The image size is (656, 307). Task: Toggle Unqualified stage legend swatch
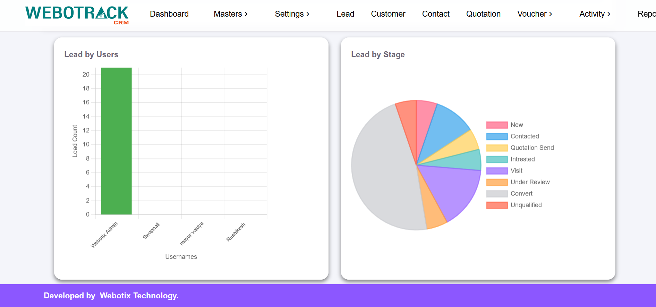tap(497, 205)
